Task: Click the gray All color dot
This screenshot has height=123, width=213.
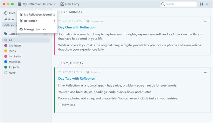Action: coord(6,40)
